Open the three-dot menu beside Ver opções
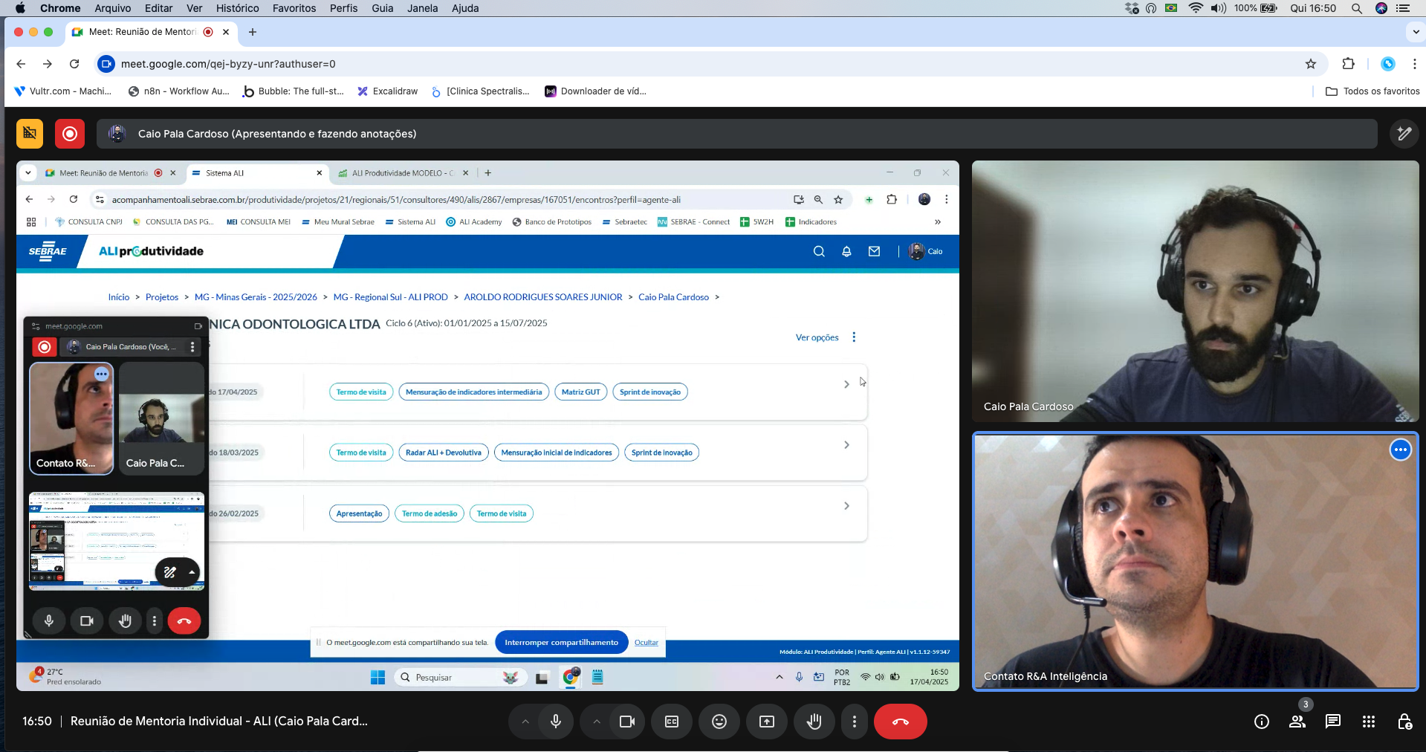The width and height of the screenshot is (1426, 752). point(854,337)
